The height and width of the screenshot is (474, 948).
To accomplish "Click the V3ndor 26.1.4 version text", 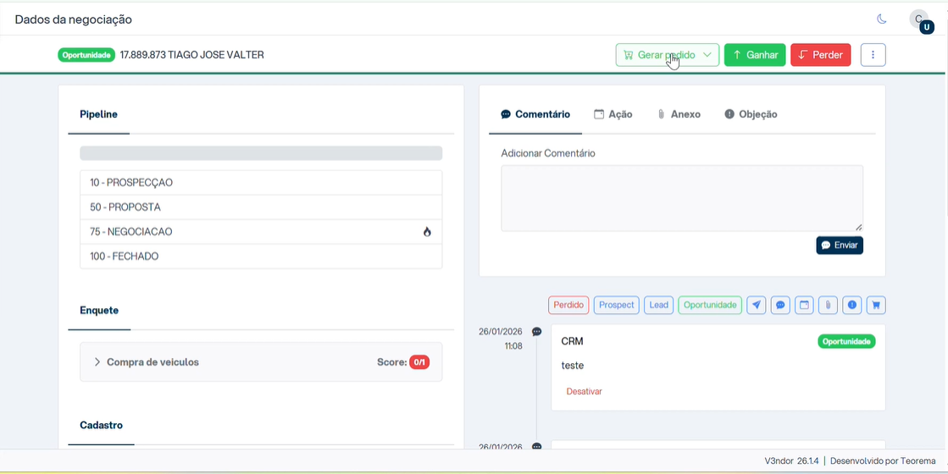I will [791, 460].
